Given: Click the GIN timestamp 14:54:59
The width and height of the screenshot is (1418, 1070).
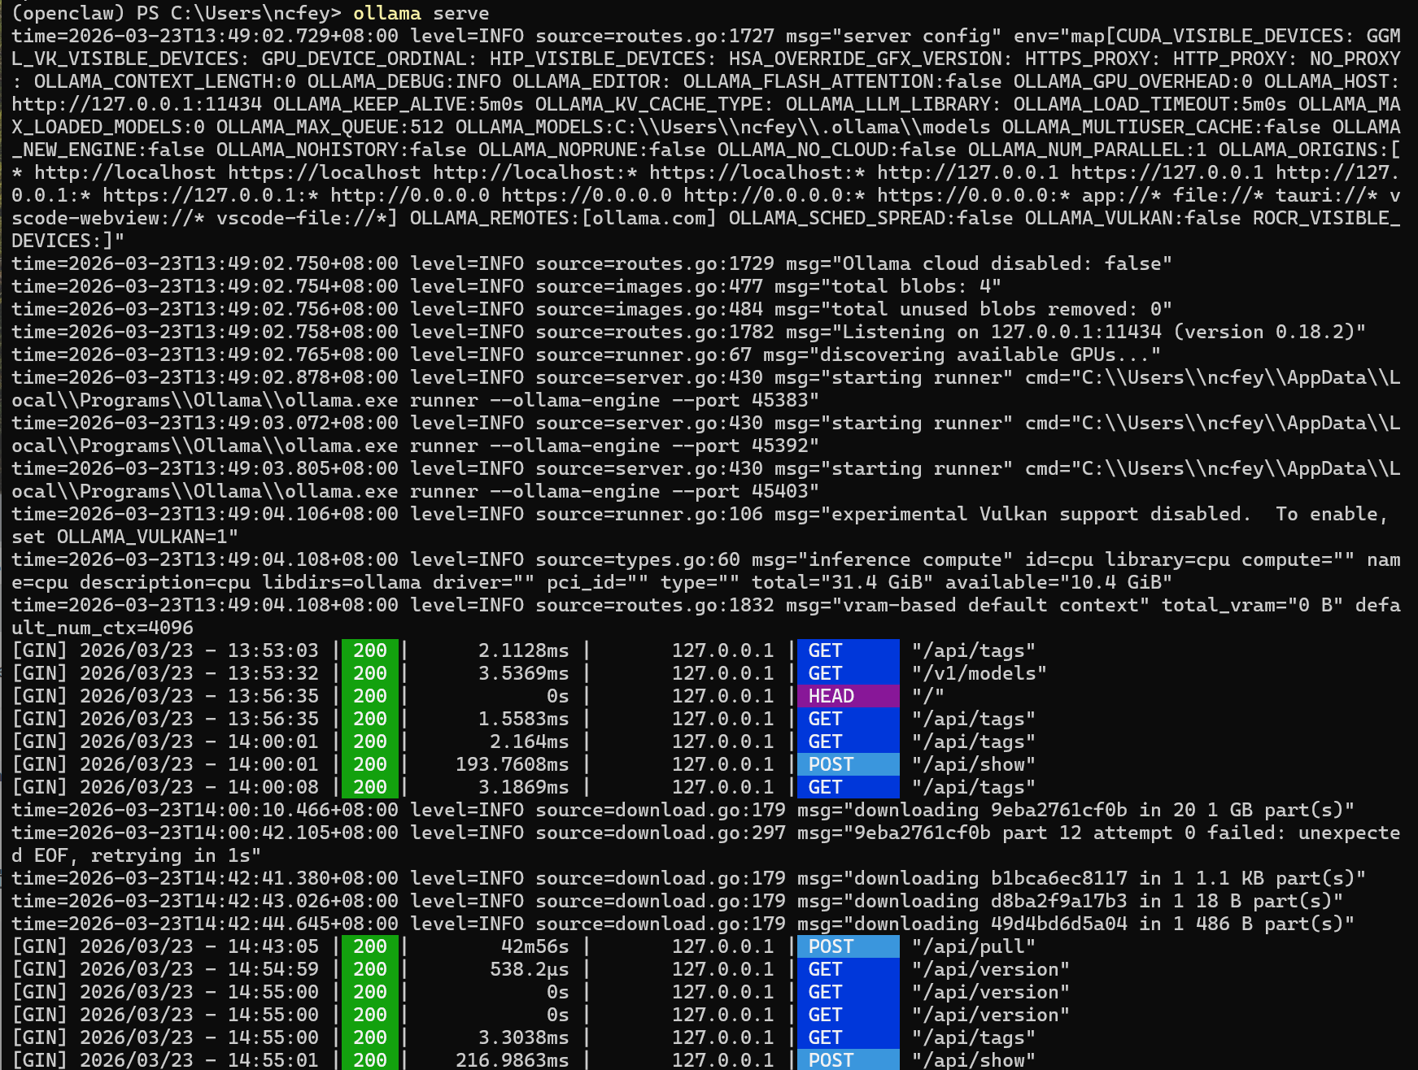Looking at the screenshot, I should 273,969.
